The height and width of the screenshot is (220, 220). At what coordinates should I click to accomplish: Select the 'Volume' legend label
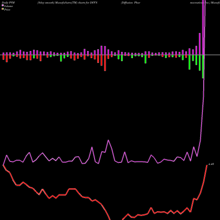[8, 6]
